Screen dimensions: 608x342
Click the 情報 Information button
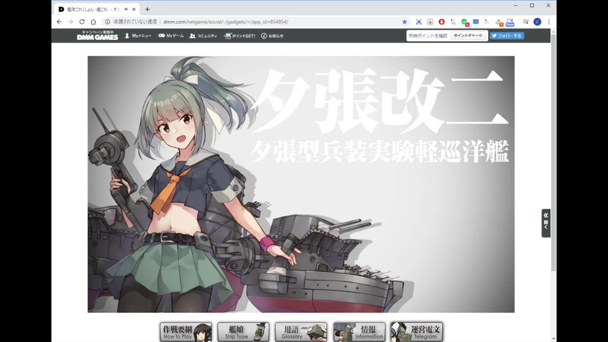tap(359, 332)
